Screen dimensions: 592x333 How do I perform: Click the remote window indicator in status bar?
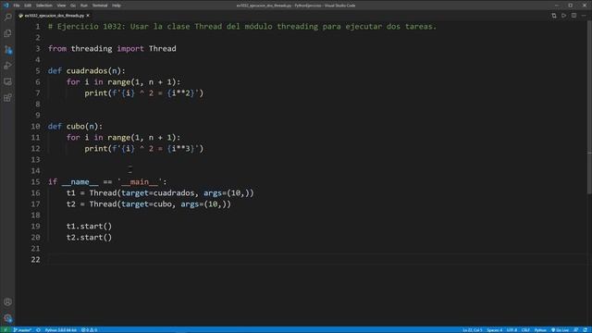coord(6,330)
